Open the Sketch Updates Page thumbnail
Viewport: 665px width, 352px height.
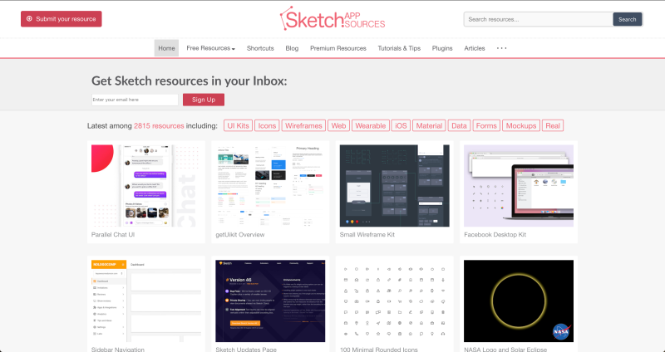pos(270,301)
